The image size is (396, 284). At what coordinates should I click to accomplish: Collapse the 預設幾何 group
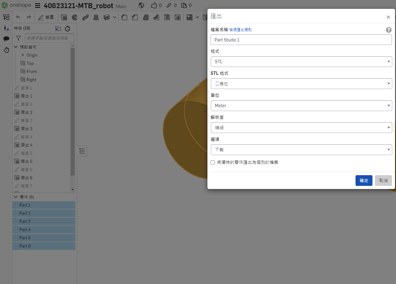click(x=16, y=47)
